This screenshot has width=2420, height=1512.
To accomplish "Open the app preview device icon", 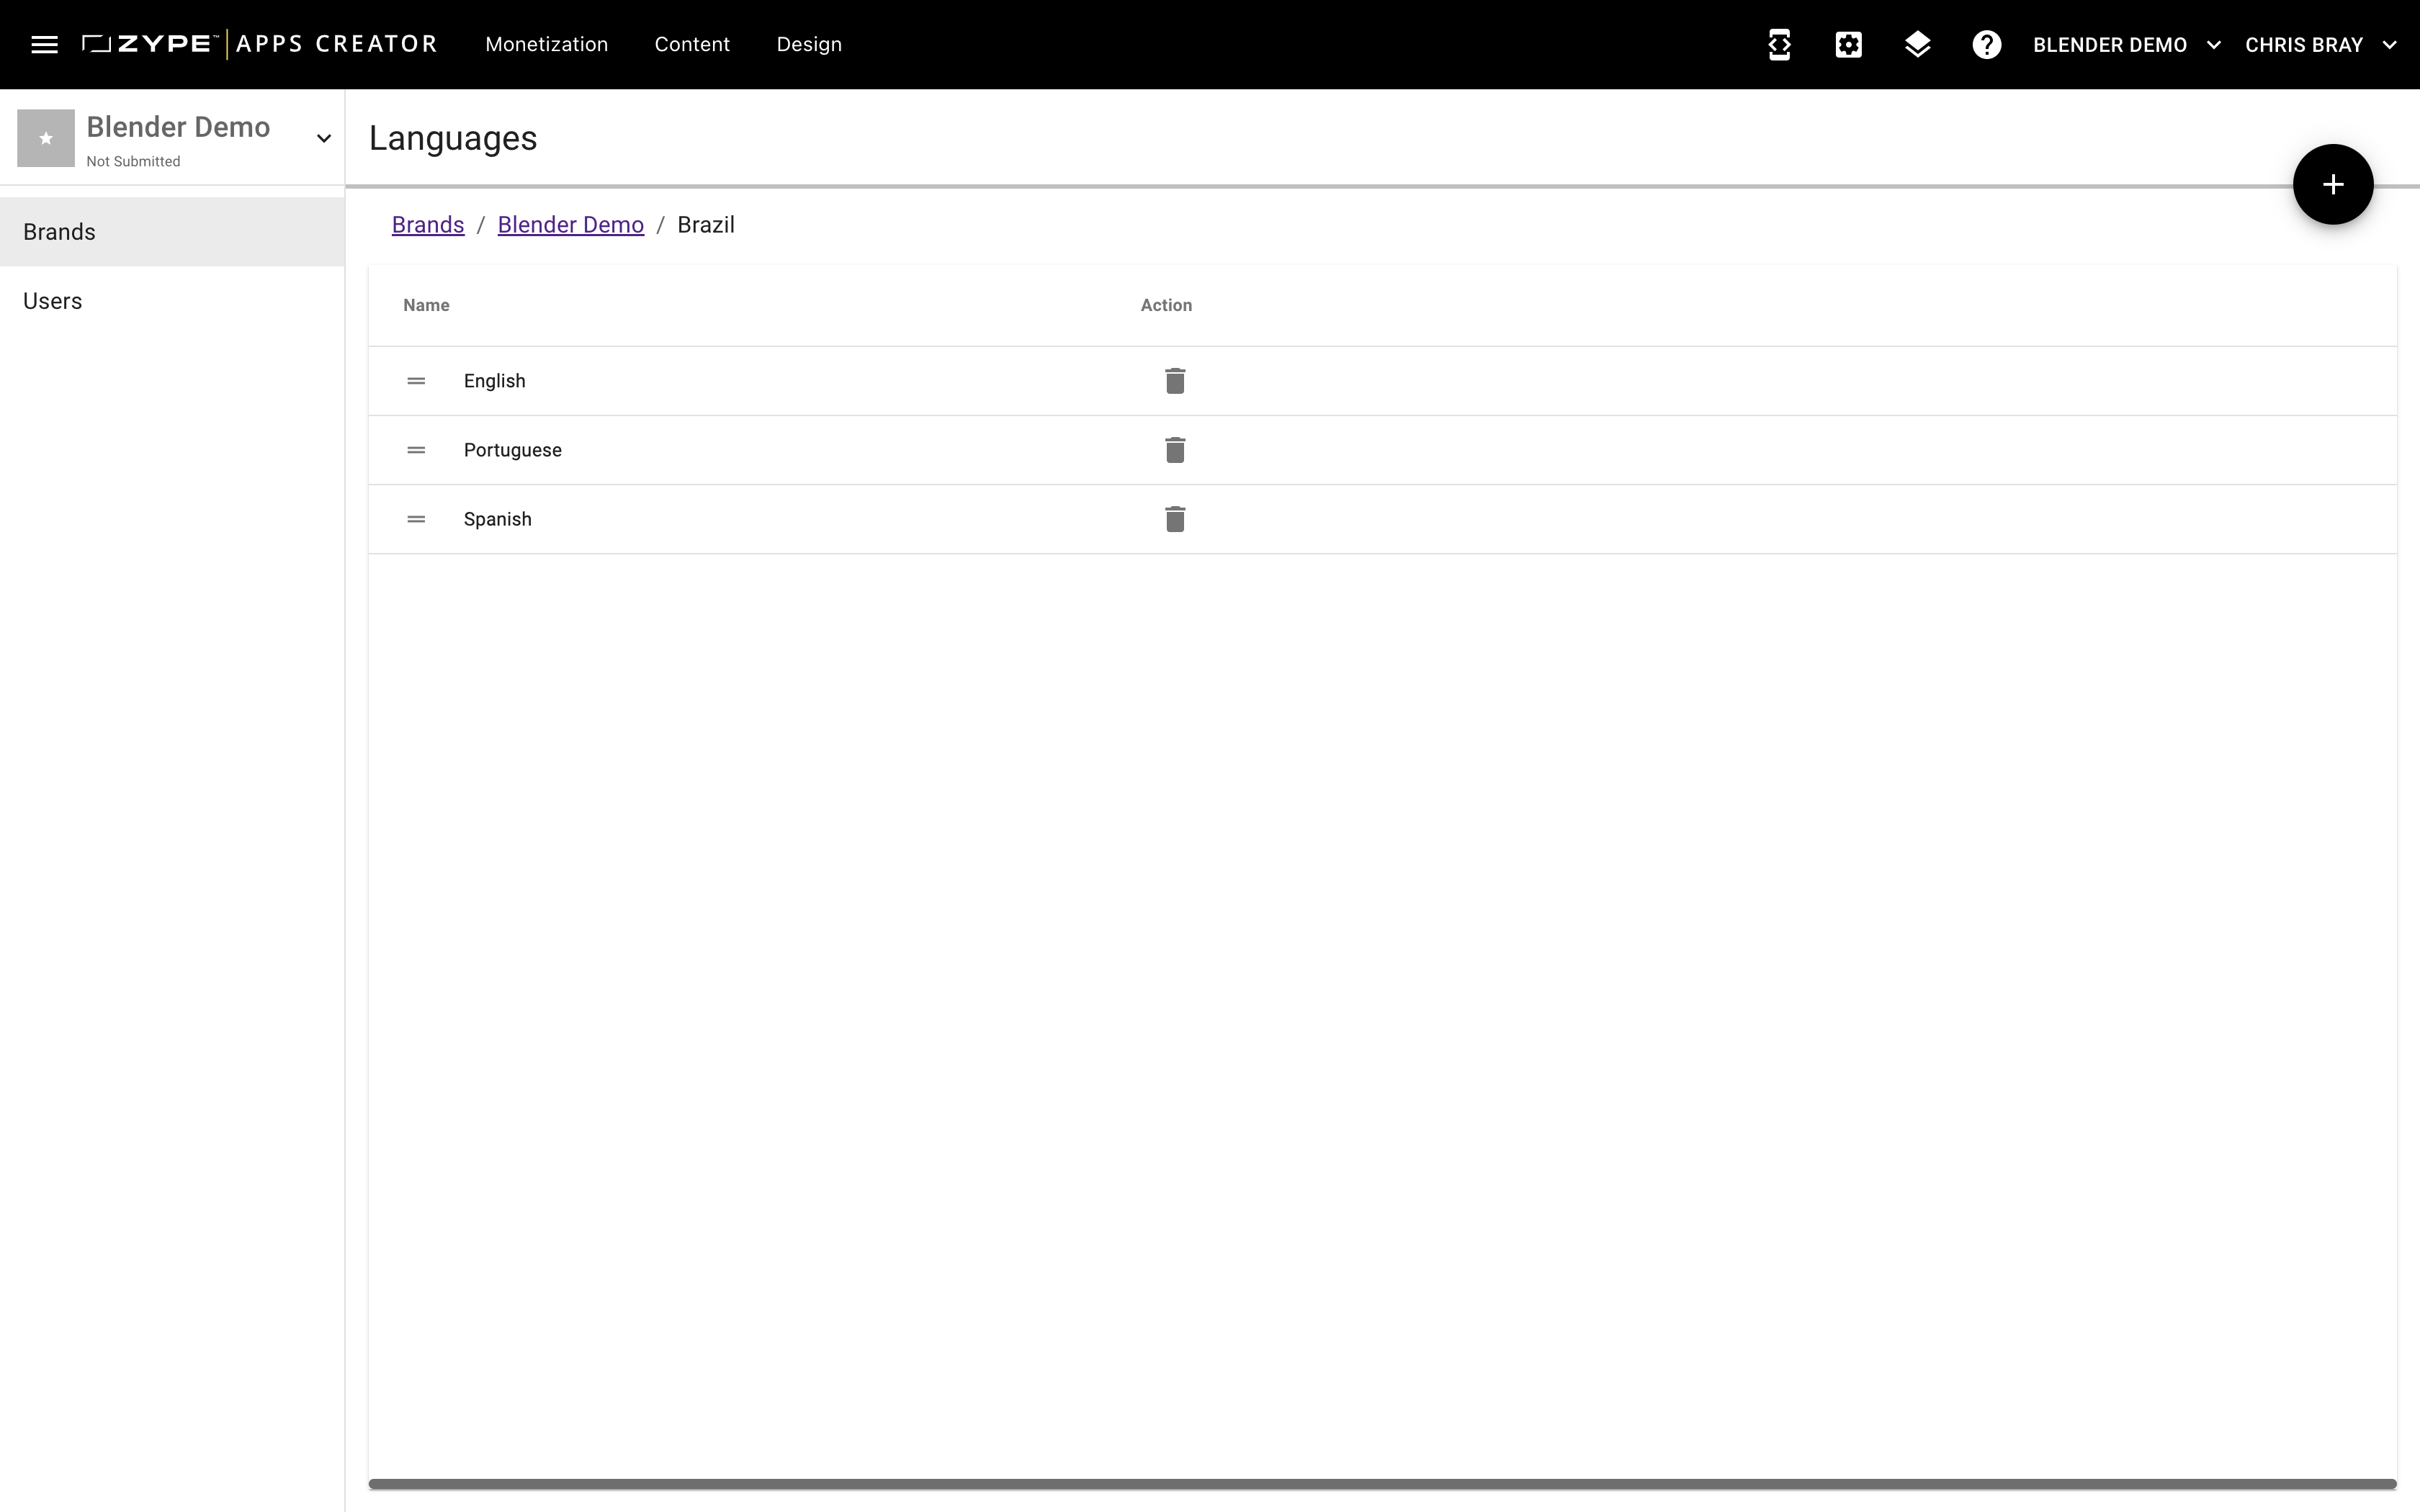I will [1779, 44].
